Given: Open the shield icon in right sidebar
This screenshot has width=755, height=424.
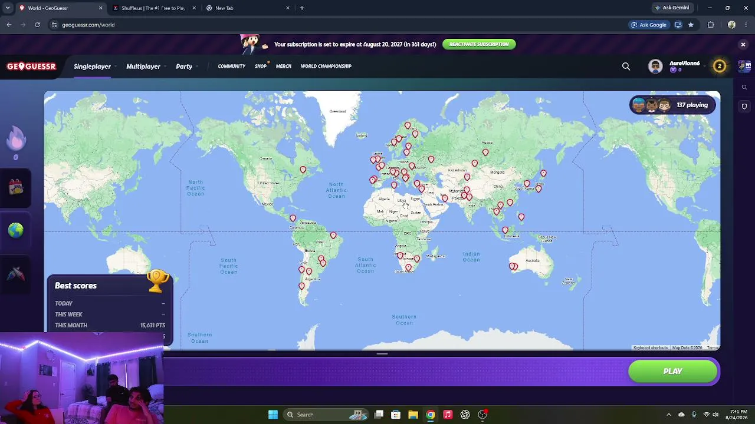Looking at the screenshot, I should 744,107.
